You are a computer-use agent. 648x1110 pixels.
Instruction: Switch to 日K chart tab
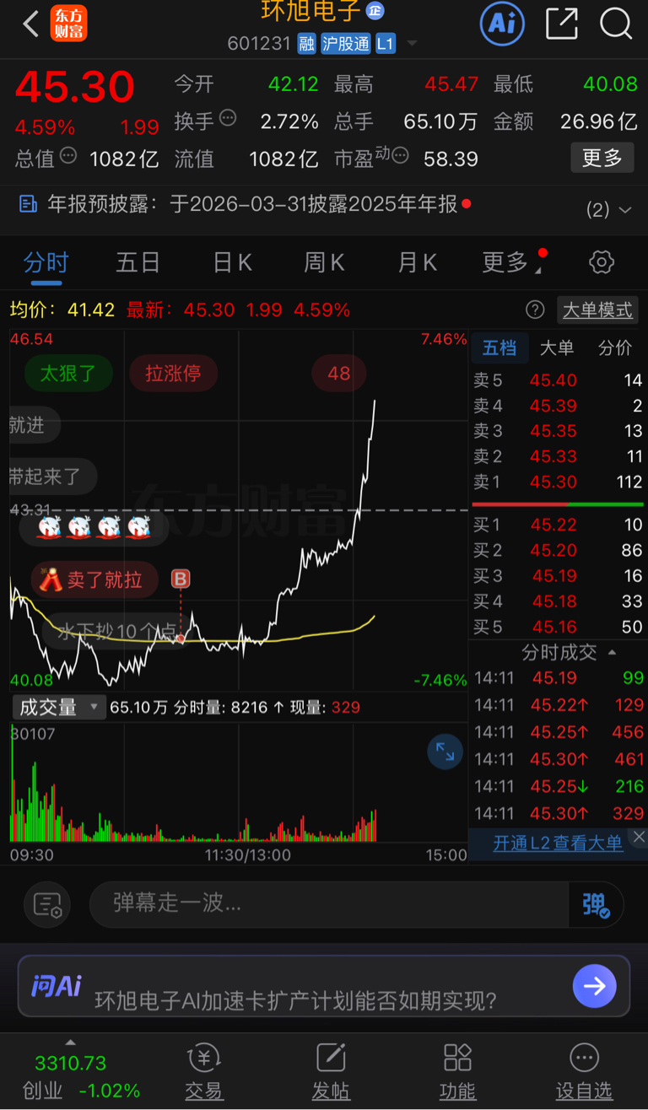(x=232, y=262)
